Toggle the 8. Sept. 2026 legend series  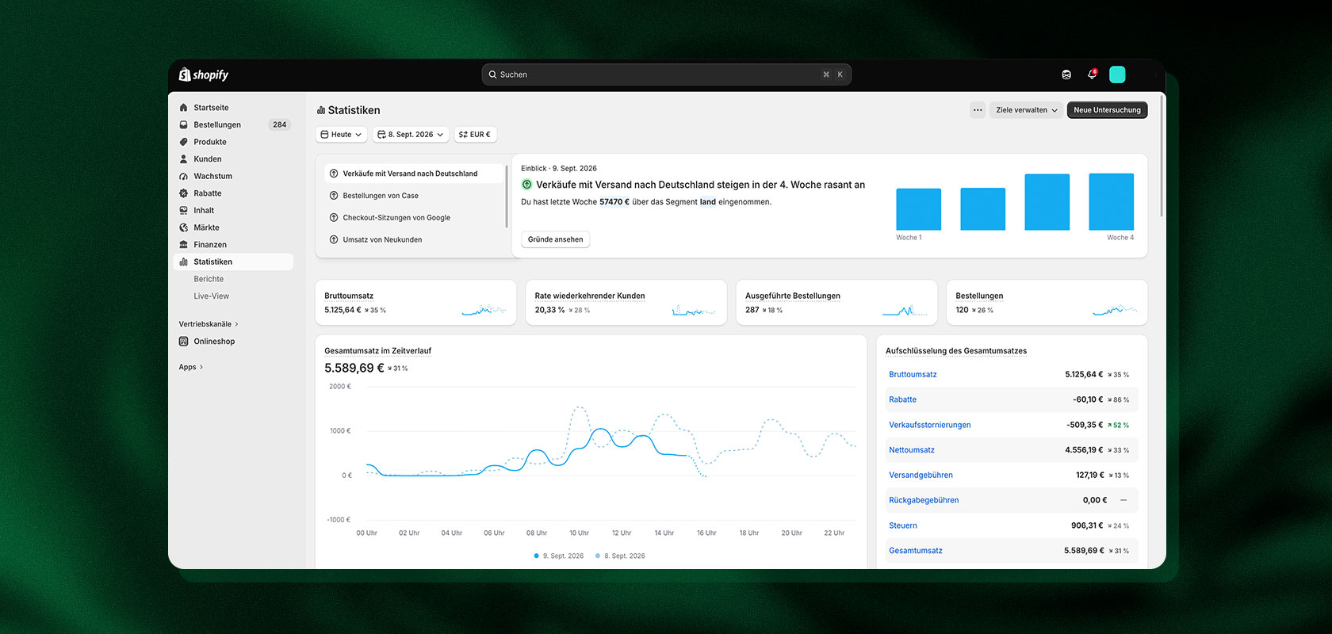(x=620, y=556)
